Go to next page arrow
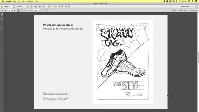The image size is (199, 112). pyautogui.click(x=6, y=10)
